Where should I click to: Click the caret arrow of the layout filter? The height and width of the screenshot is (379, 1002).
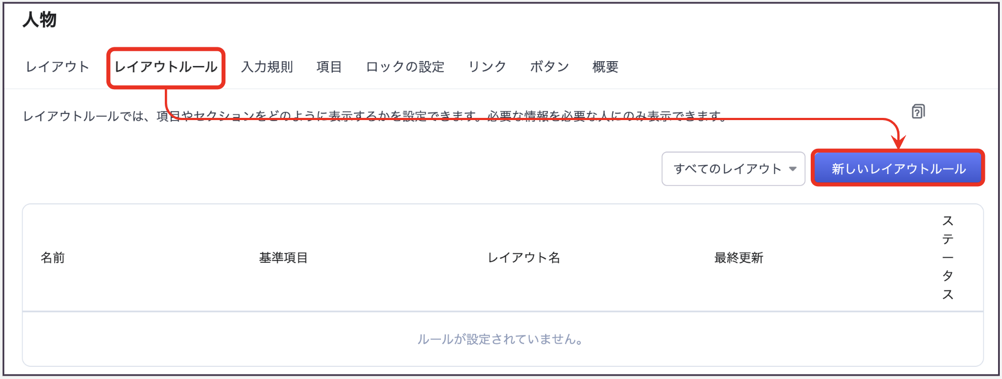[x=793, y=169]
